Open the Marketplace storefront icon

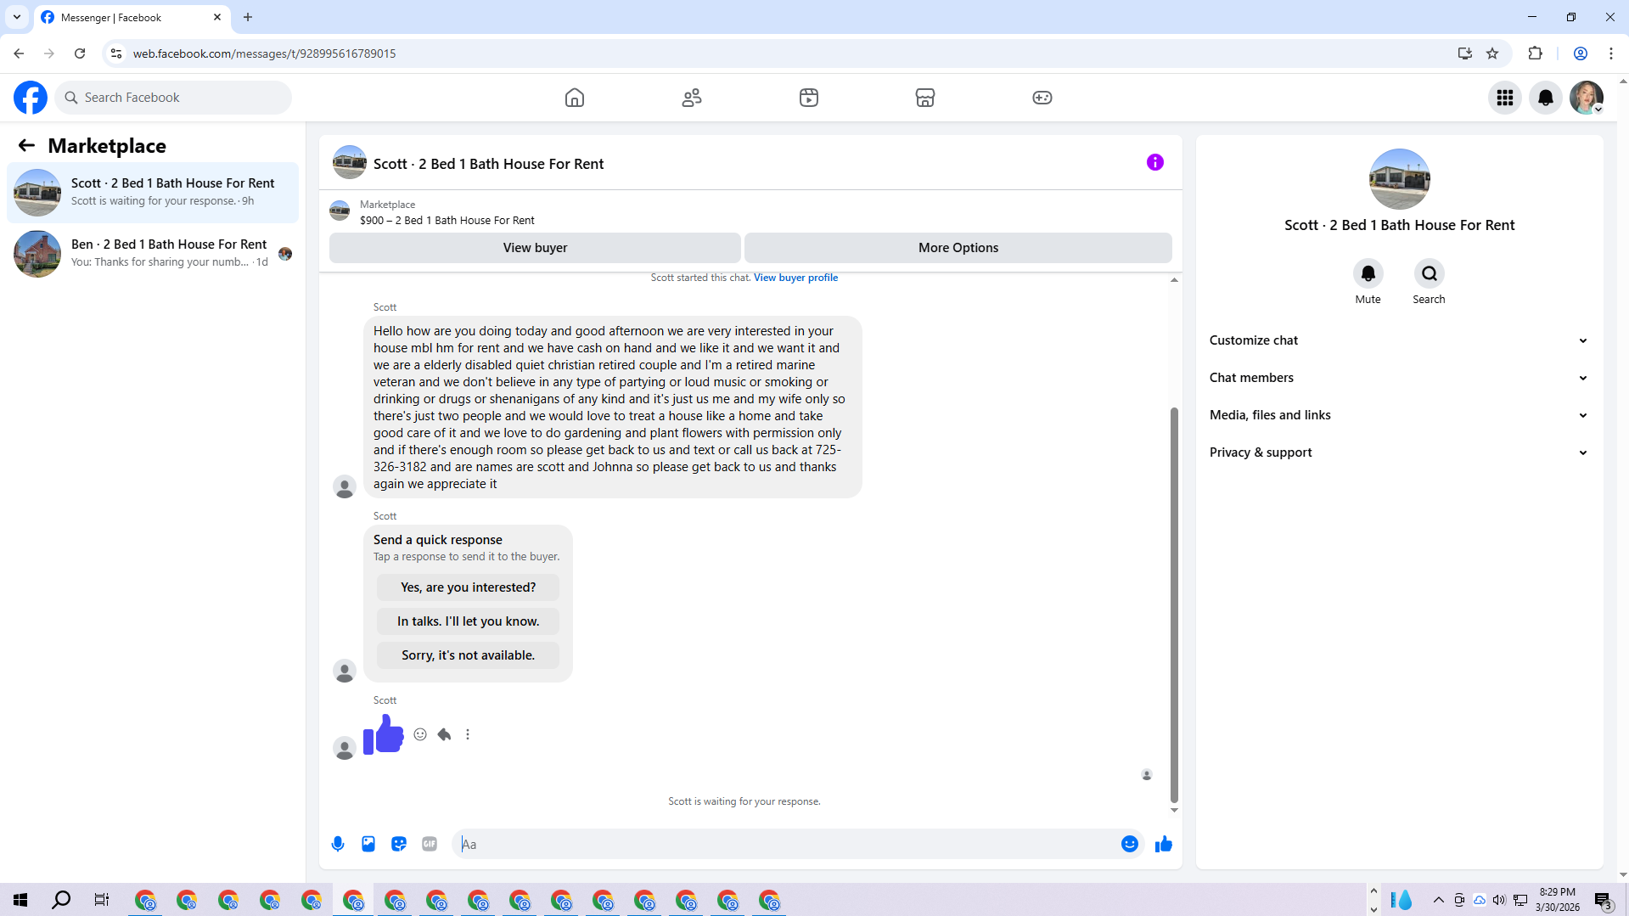pyautogui.click(x=925, y=98)
